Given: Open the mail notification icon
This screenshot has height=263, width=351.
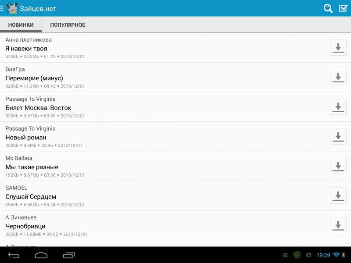Looking at the screenshot, I should (x=285, y=255).
